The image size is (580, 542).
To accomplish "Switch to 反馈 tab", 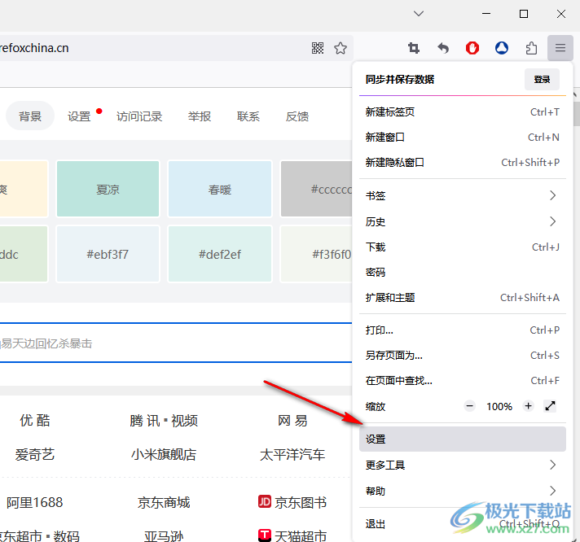I will pos(297,116).
